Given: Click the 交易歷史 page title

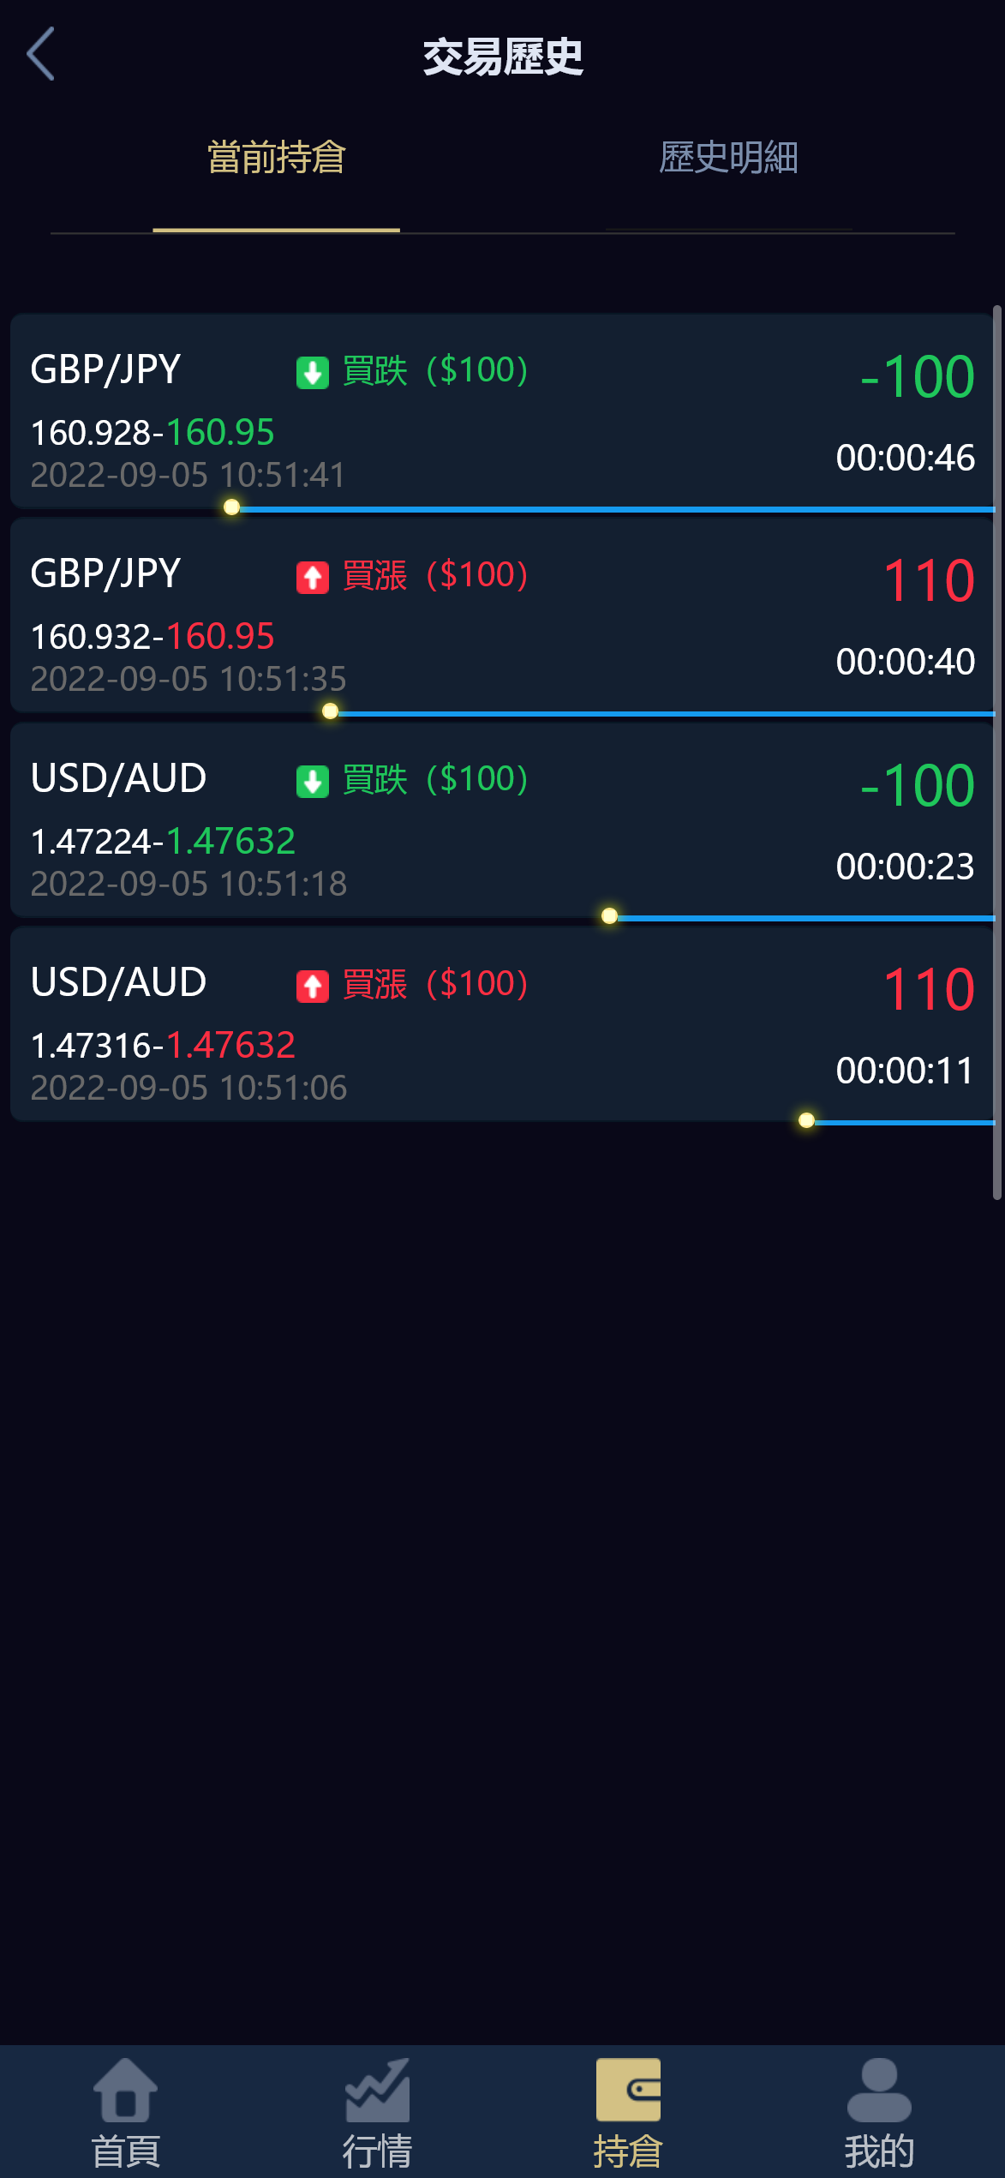Looking at the screenshot, I should (503, 57).
